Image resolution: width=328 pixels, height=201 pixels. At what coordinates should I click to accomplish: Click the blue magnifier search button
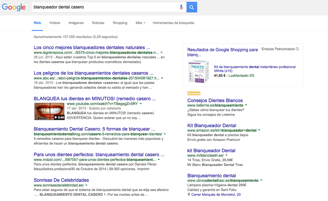tap(192, 7)
